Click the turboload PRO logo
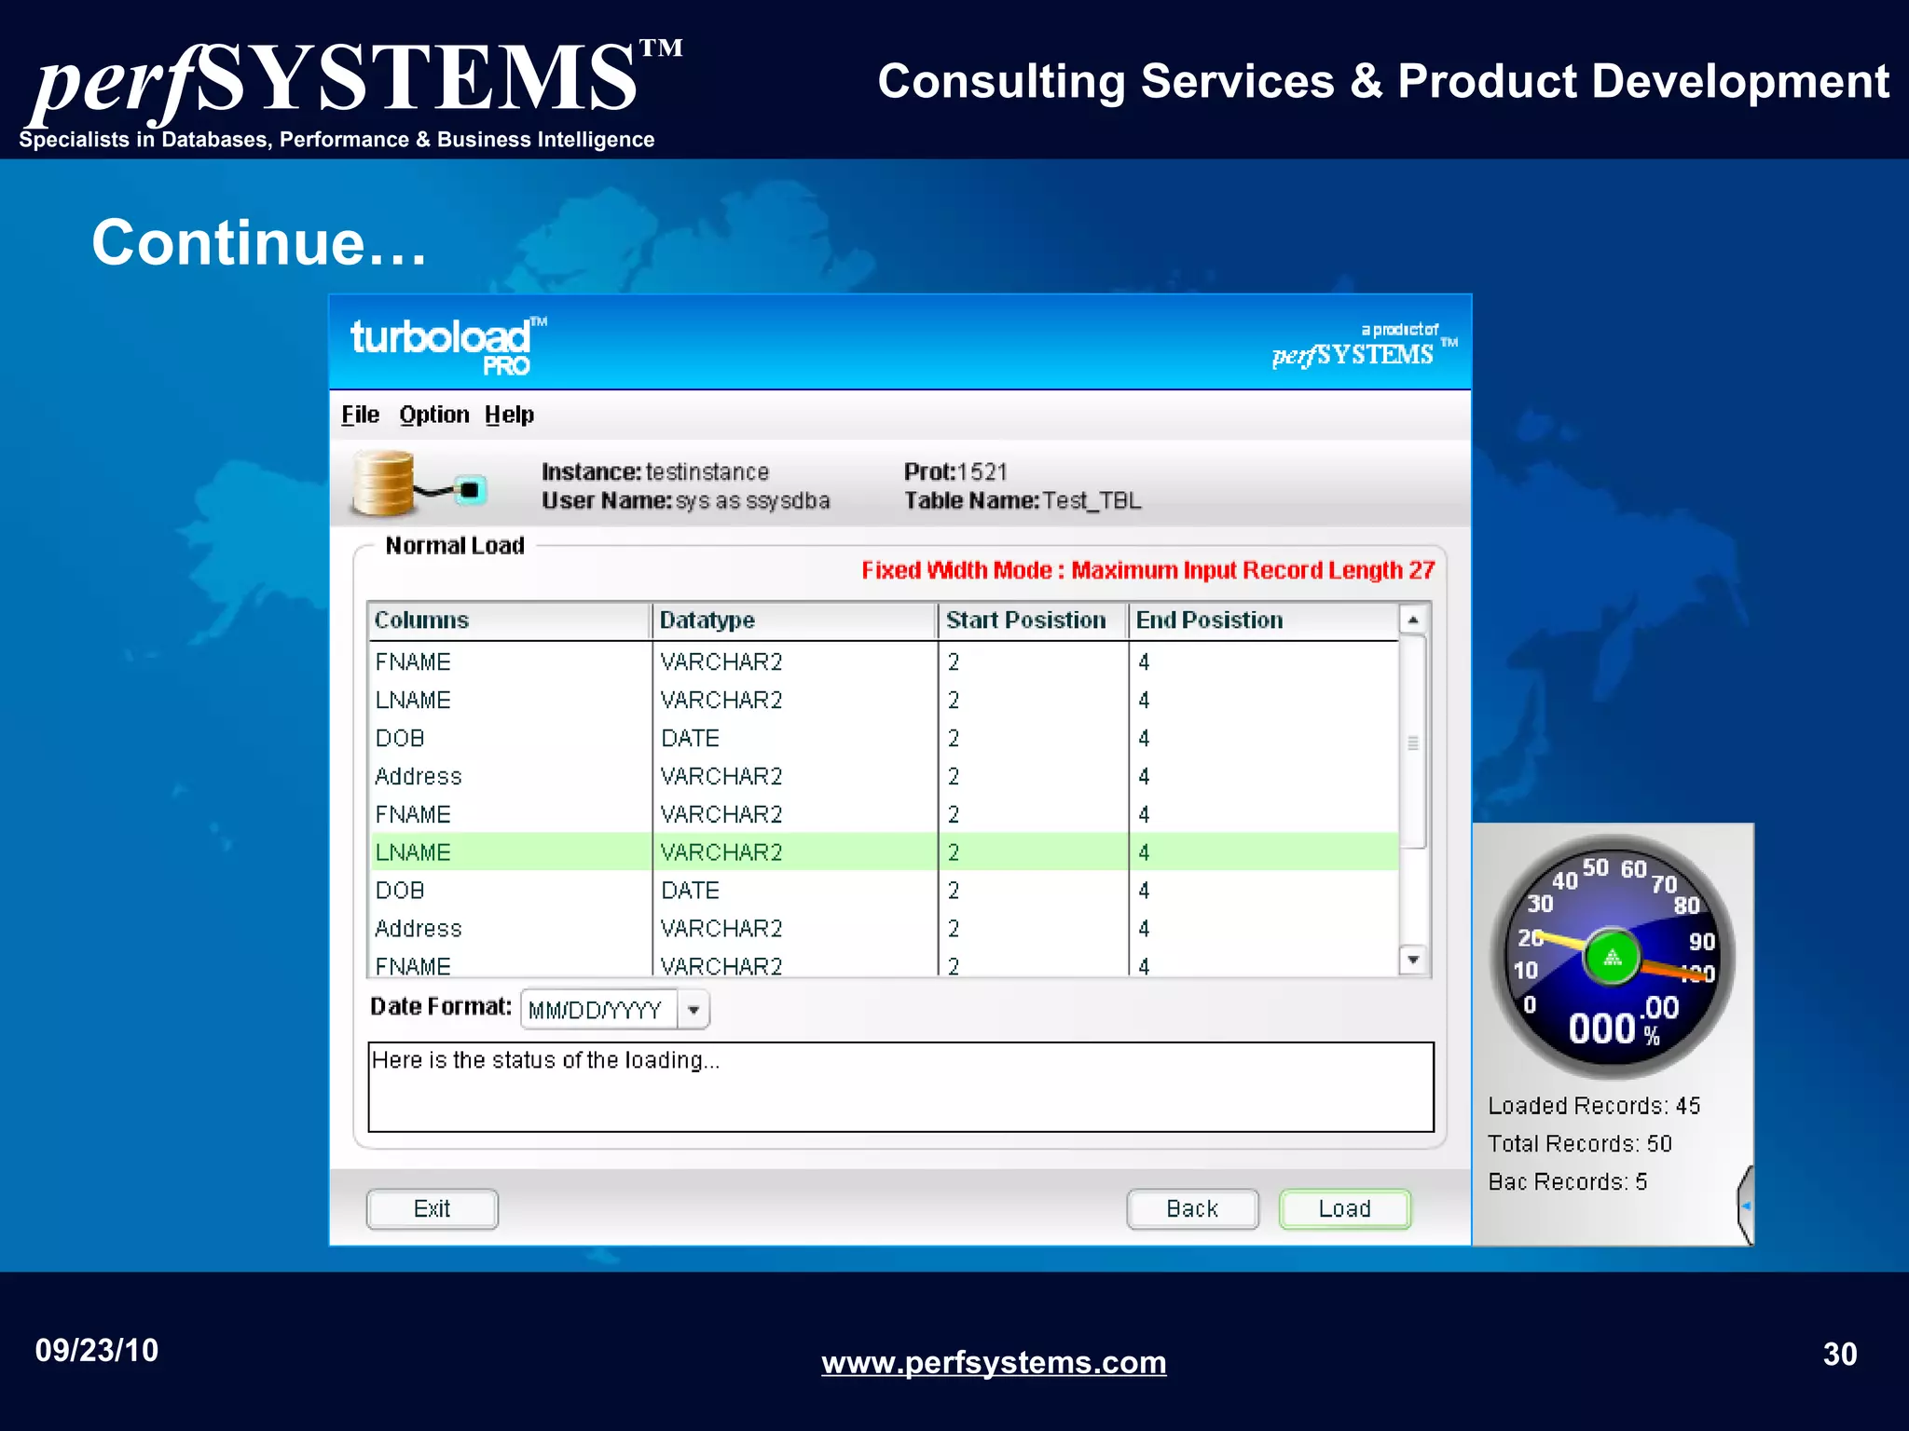This screenshot has height=1431, width=1909. (x=447, y=346)
